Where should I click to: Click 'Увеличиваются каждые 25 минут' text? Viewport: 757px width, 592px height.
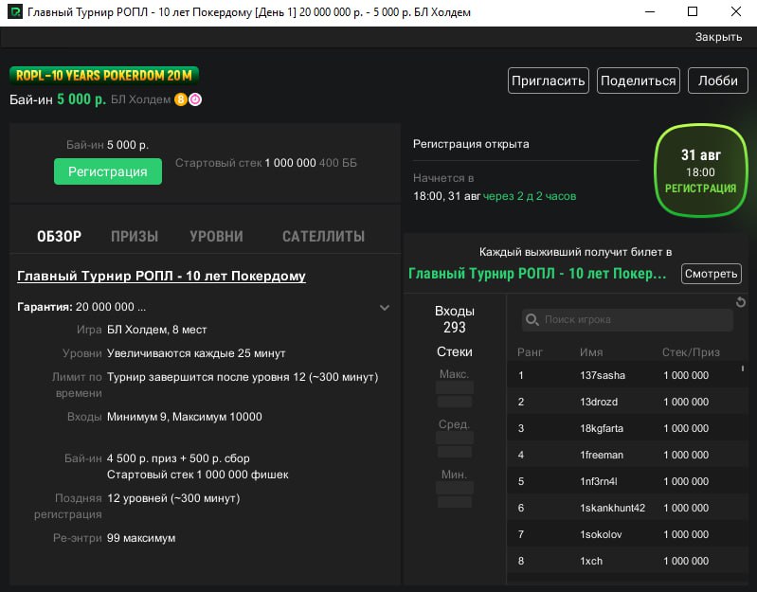[x=196, y=353]
